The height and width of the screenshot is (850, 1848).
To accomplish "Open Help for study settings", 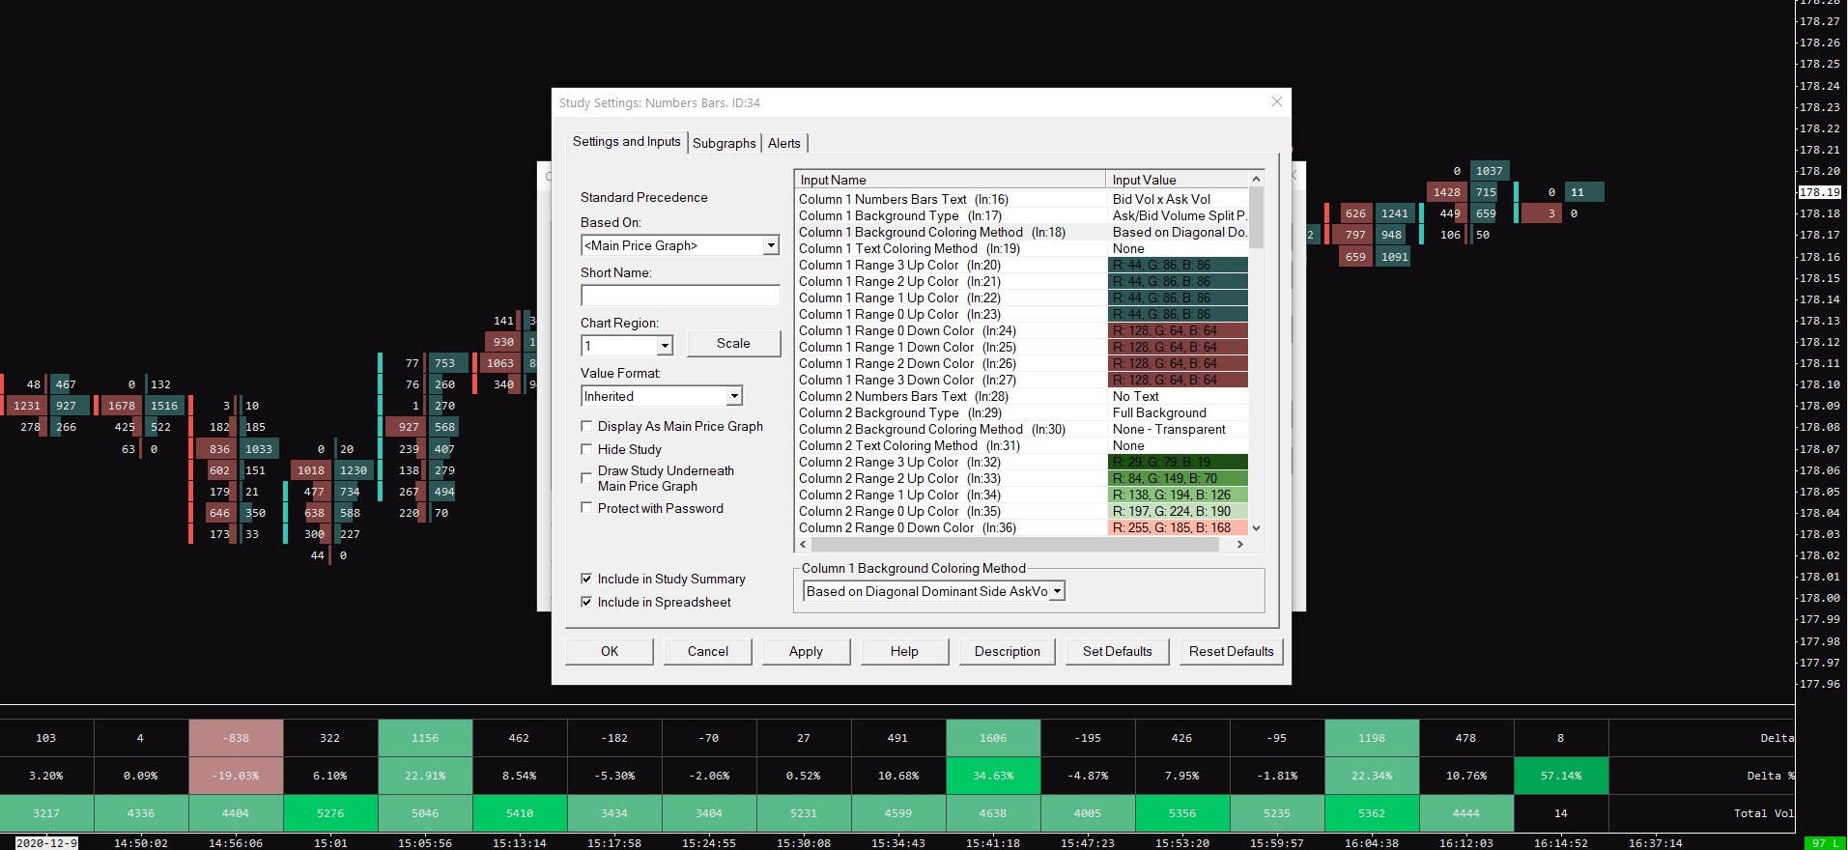I will [904, 651].
